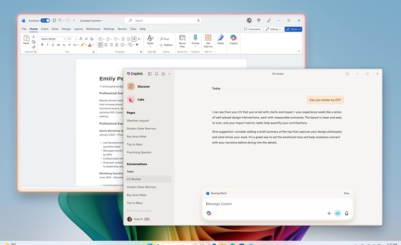This screenshot has height=245, width=401.
Task: Toggle Bold formatting in Font group
Action: click(x=42, y=45)
